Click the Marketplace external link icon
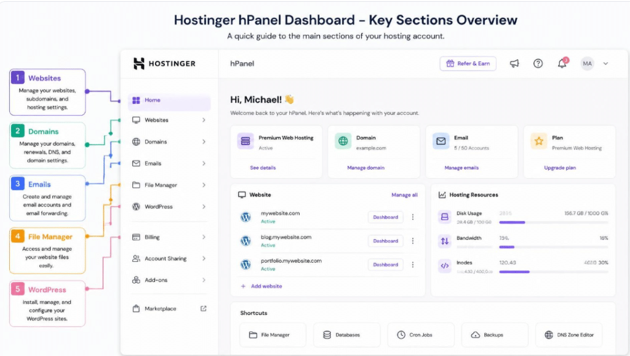The height and width of the screenshot is (356, 630). pos(203,309)
